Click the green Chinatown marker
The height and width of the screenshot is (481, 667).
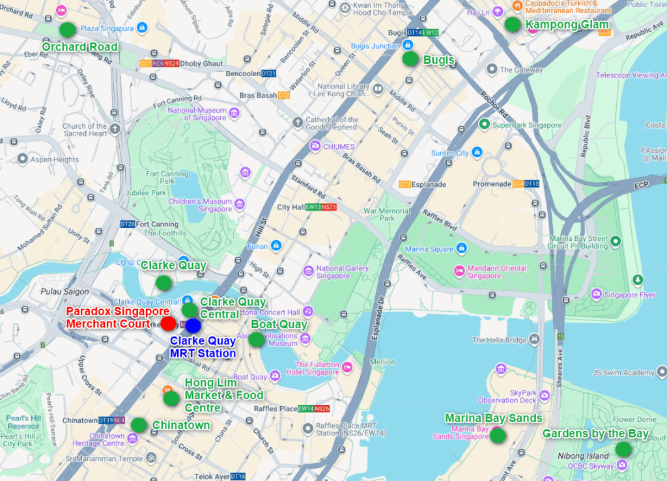point(139,425)
